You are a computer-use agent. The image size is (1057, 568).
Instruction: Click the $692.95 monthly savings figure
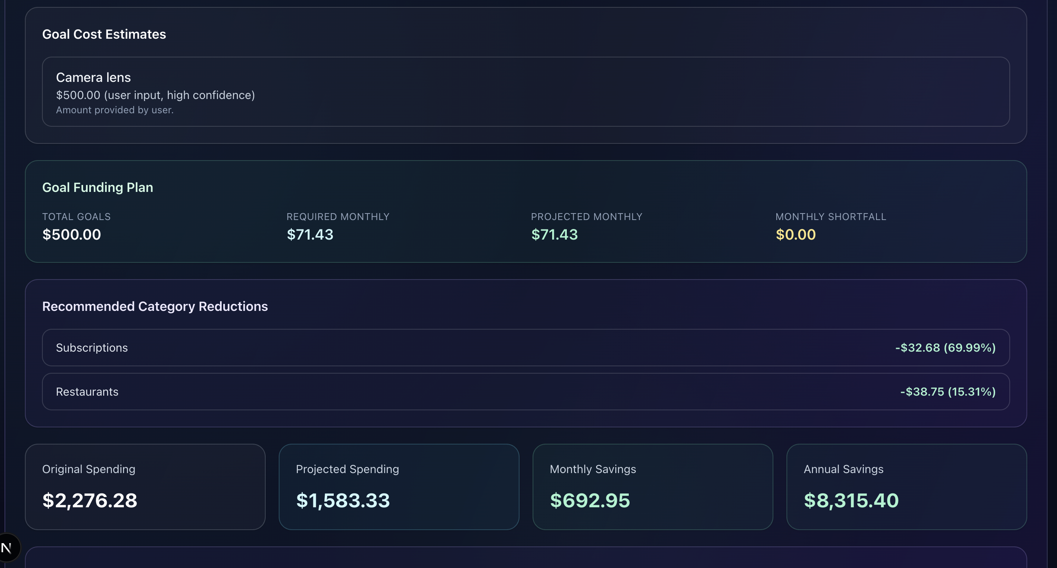click(x=589, y=500)
